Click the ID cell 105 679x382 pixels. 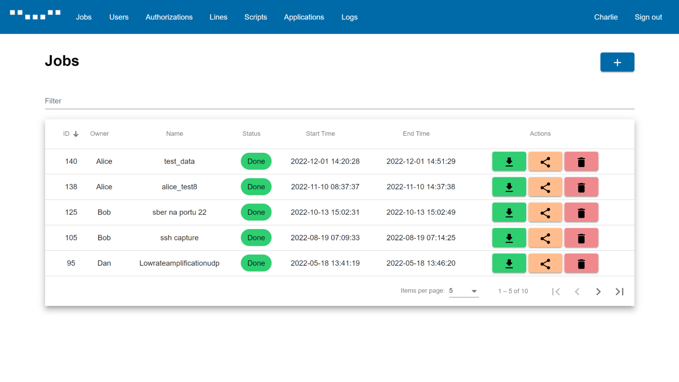(71, 238)
